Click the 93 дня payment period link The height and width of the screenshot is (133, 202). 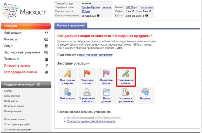(85, 11)
